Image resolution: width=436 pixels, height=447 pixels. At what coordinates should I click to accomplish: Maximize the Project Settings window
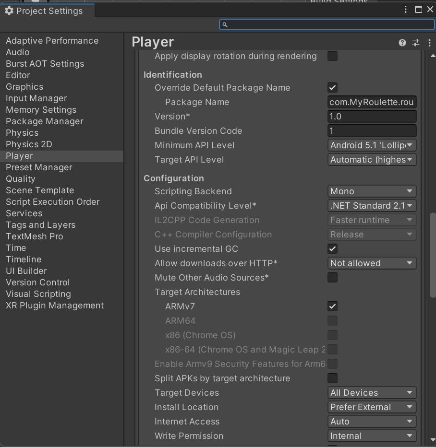(418, 10)
